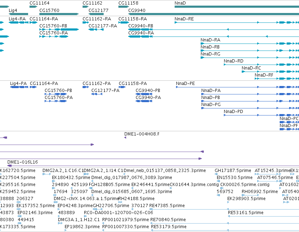Click the CG11164-RA transcript label

click(44, 19)
